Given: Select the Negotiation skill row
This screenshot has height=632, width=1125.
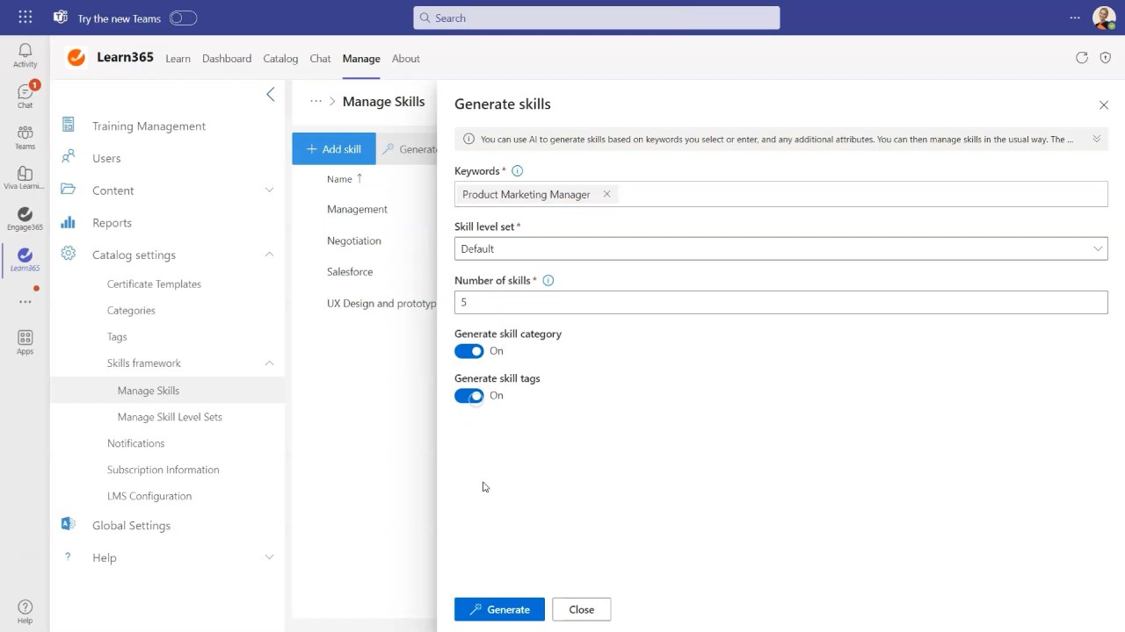Looking at the screenshot, I should pyautogui.click(x=354, y=241).
